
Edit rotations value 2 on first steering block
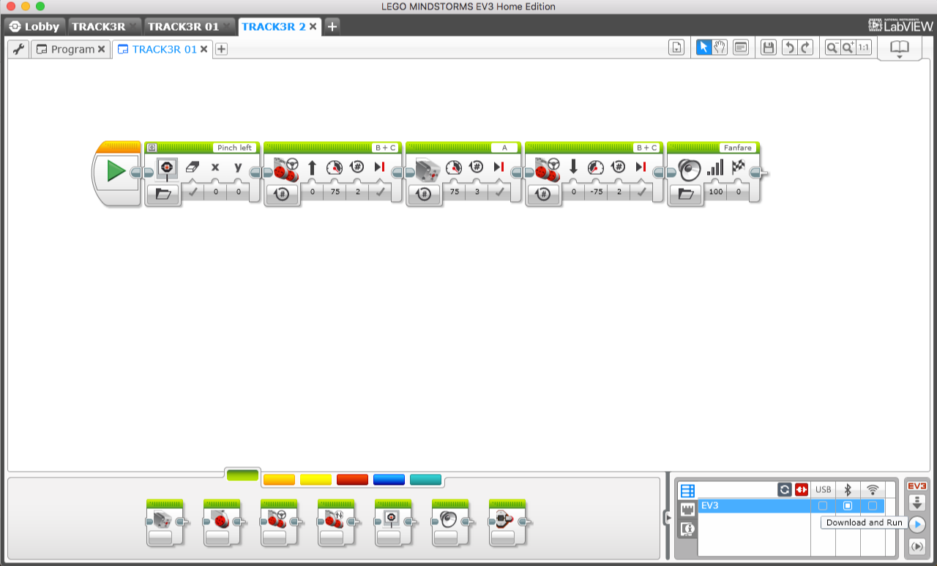pyautogui.click(x=357, y=193)
